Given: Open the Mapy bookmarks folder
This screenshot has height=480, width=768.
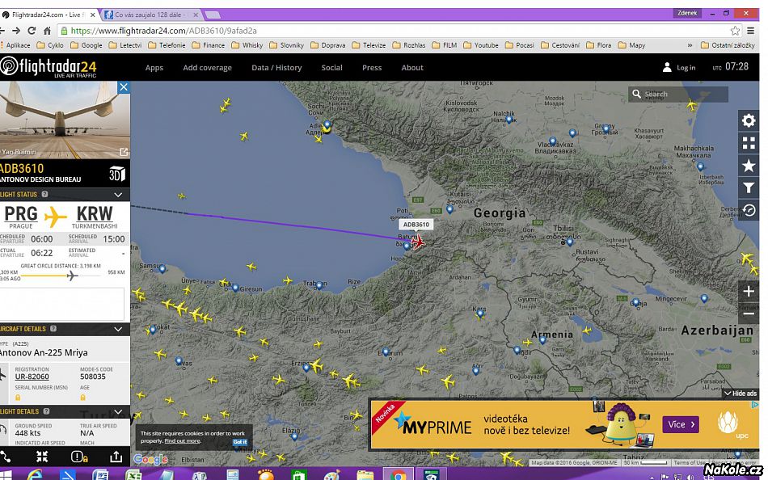Looking at the screenshot, I should click(632, 45).
